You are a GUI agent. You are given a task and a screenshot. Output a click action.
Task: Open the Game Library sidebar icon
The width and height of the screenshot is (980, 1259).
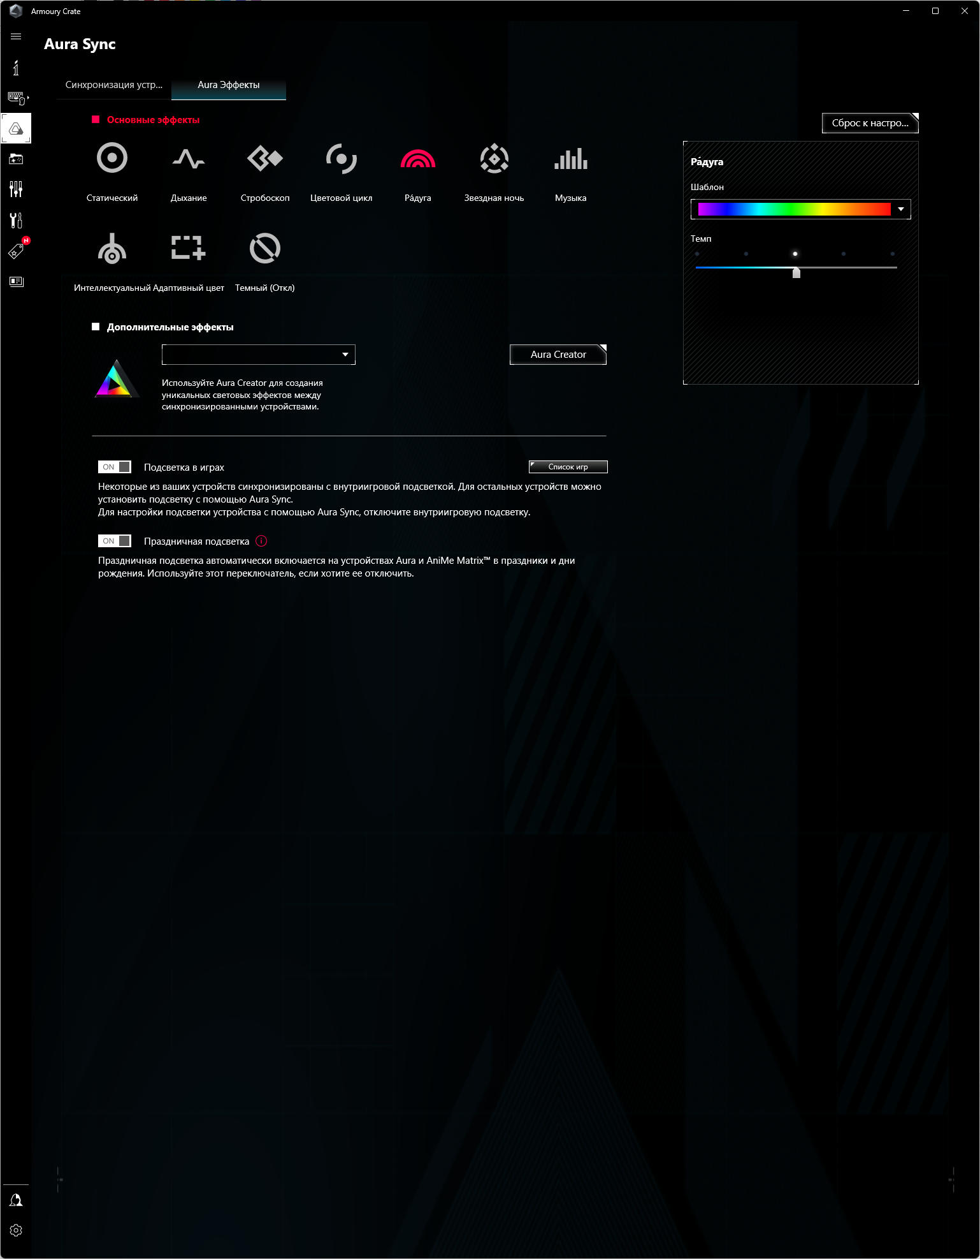pos(16,159)
